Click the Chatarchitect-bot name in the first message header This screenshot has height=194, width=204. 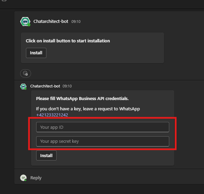pos(51,21)
